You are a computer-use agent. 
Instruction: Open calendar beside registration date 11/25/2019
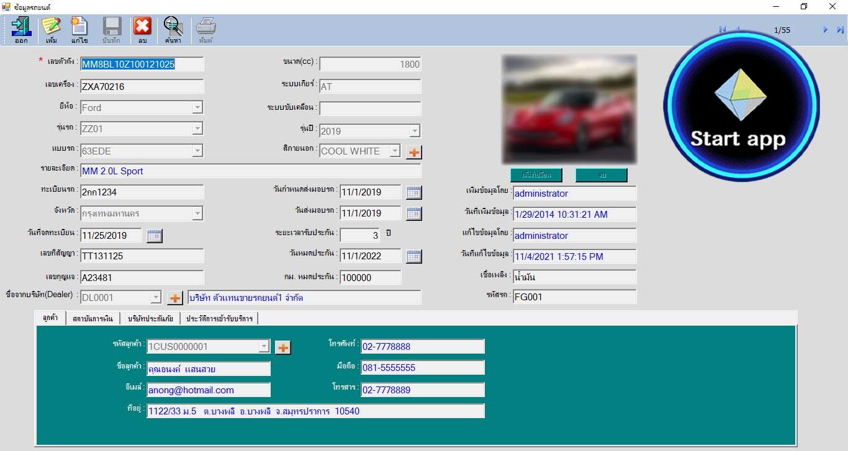(155, 236)
